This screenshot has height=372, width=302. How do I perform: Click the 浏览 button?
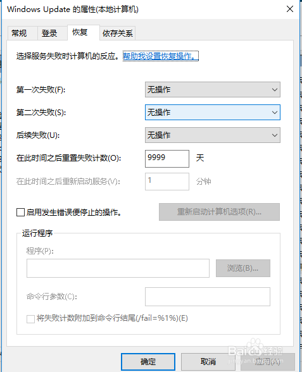(243, 268)
